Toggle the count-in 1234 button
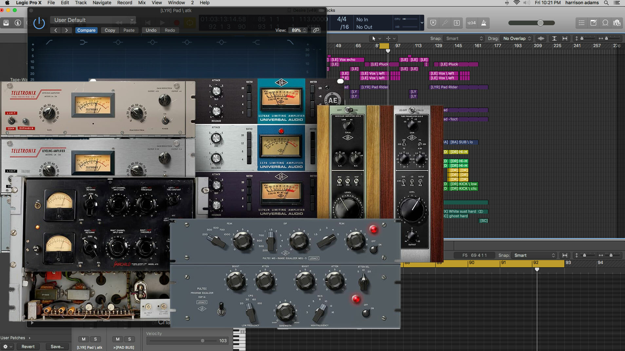Viewport: 625px width, 351px height. coord(471,23)
